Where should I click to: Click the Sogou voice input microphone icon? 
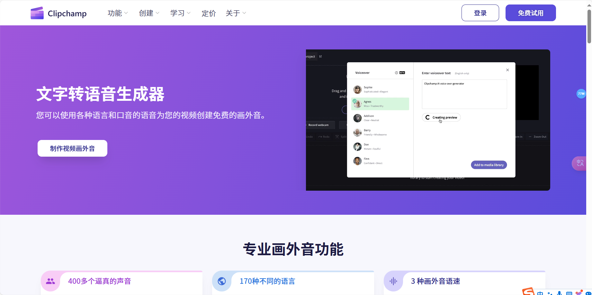point(560,293)
